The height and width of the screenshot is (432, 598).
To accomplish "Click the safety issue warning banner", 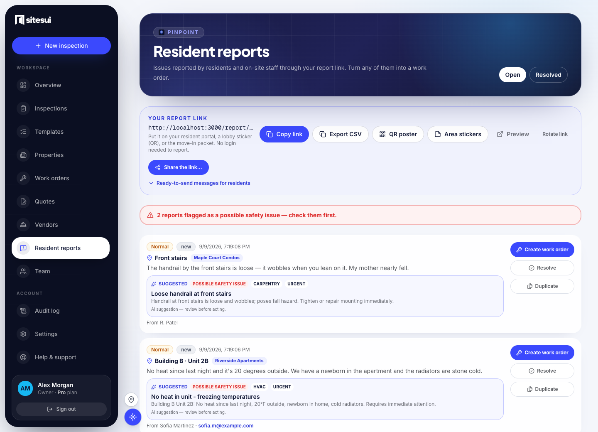I will tap(360, 215).
